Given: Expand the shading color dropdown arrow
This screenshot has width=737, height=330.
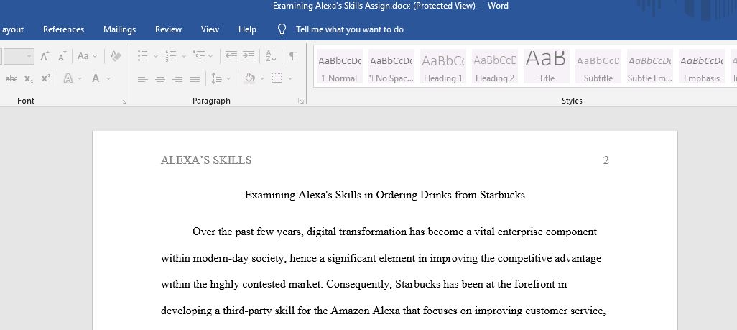Looking at the screenshot, I should (261, 78).
